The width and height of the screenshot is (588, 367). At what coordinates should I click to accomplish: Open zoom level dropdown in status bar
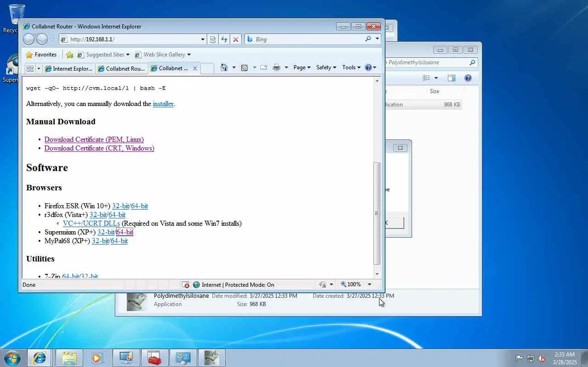click(x=369, y=284)
